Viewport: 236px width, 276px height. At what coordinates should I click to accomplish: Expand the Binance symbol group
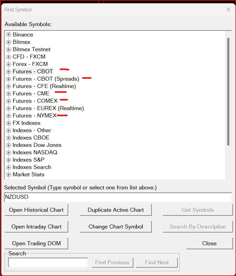click(x=9, y=34)
